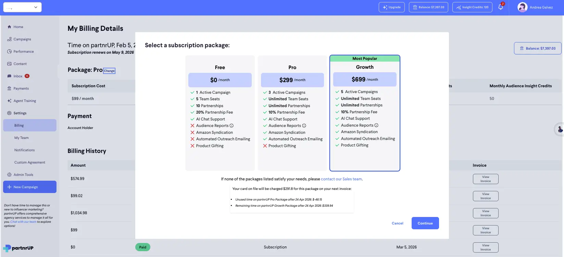Viewport: 564px width, 257px height.
Task: View invoice for the $99.02 row
Action: [486, 196]
